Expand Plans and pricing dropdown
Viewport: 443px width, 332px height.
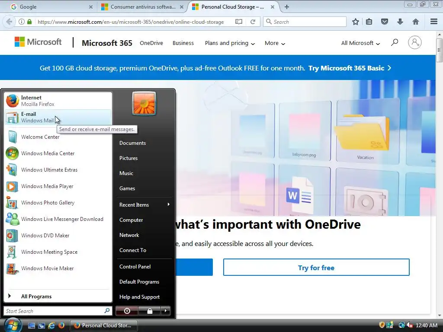[230, 43]
